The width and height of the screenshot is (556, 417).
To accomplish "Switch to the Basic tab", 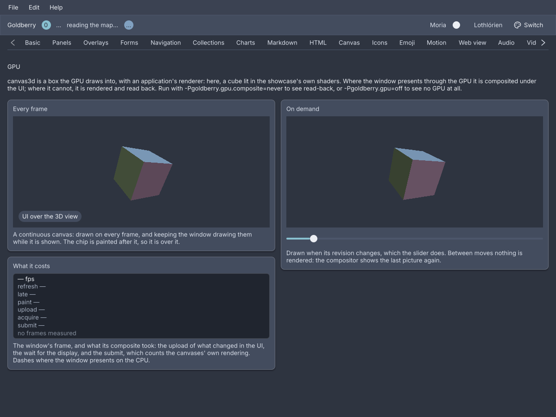I will 32,43.
